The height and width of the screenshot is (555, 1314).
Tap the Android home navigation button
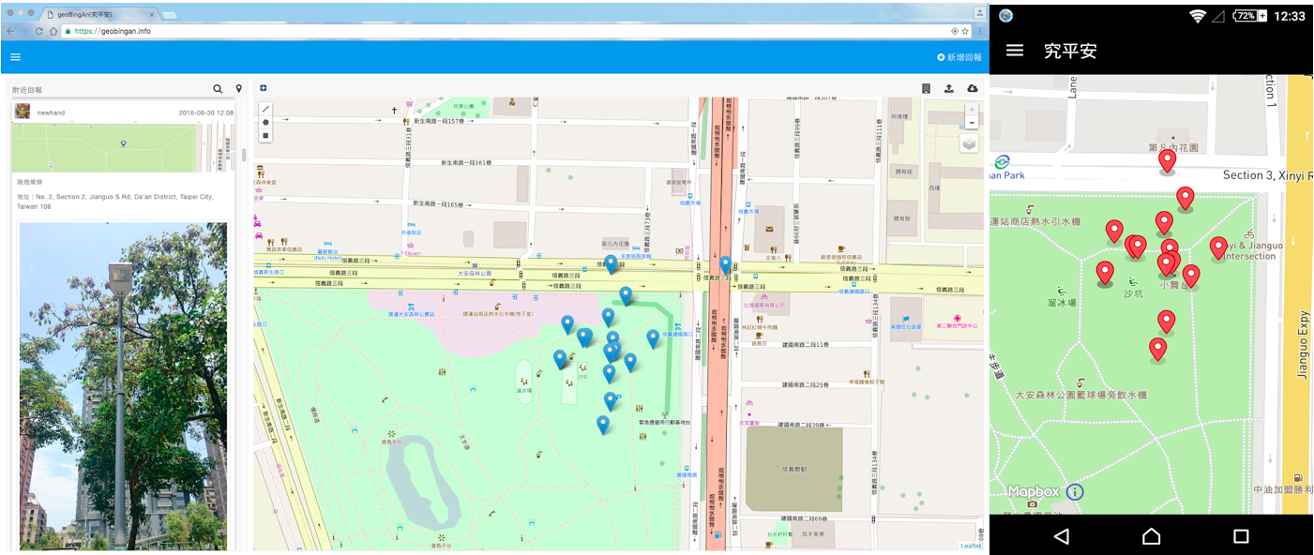(x=1151, y=536)
